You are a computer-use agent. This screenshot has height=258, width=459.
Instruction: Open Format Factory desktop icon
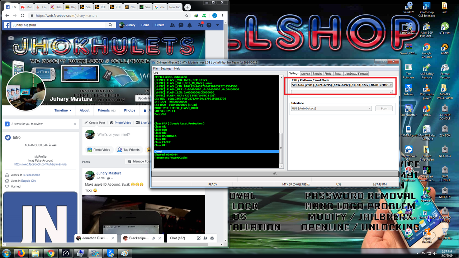[x=445, y=71]
